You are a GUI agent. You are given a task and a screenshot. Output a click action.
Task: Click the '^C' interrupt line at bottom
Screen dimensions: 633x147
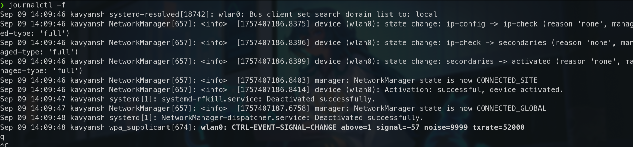tap(4, 145)
